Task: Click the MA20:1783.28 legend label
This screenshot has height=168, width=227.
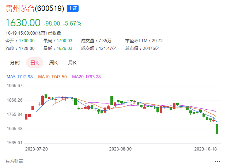Action: [x=86, y=77]
